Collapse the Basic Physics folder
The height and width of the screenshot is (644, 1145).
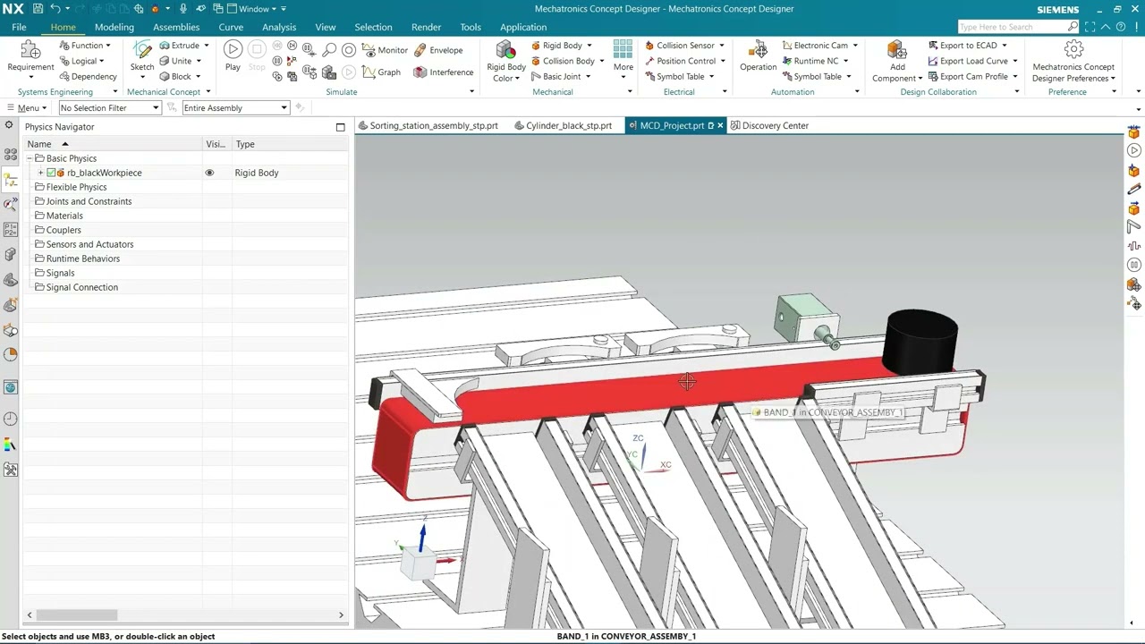coord(30,158)
